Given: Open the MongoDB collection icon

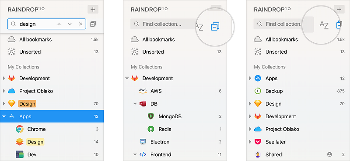Looking at the screenshot, I should coord(151,116).
